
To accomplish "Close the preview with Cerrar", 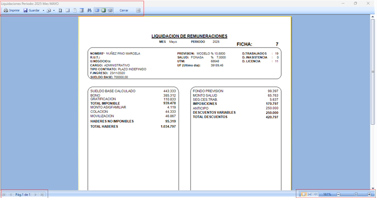I will click(124, 10).
